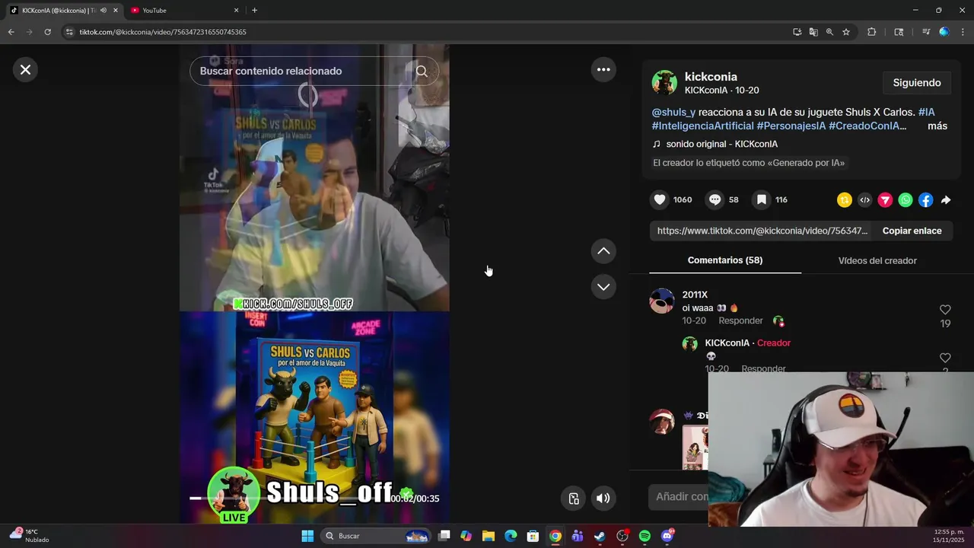
Task: Open the three-dots video options menu
Action: tap(603, 69)
